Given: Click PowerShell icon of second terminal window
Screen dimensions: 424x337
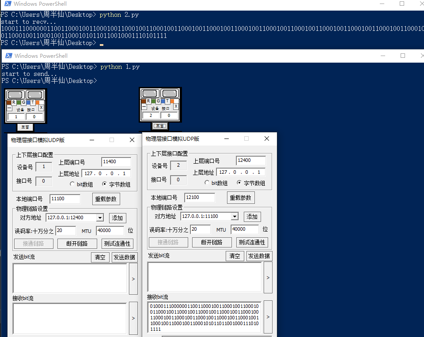Looking at the screenshot, I should [x=9, y=56].
